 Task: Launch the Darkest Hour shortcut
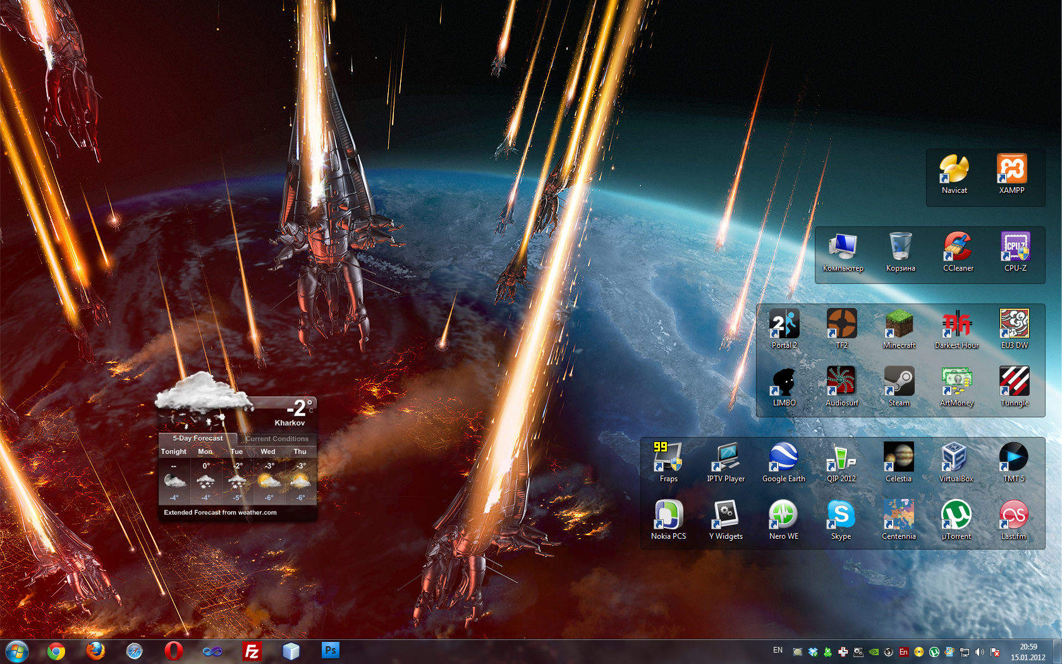[x=956, y=329]
